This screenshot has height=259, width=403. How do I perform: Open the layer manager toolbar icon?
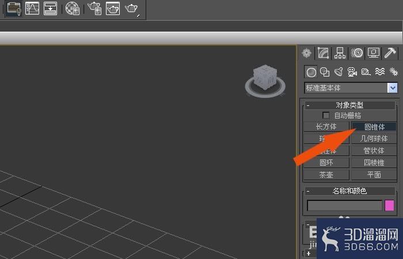coord(14,9)
